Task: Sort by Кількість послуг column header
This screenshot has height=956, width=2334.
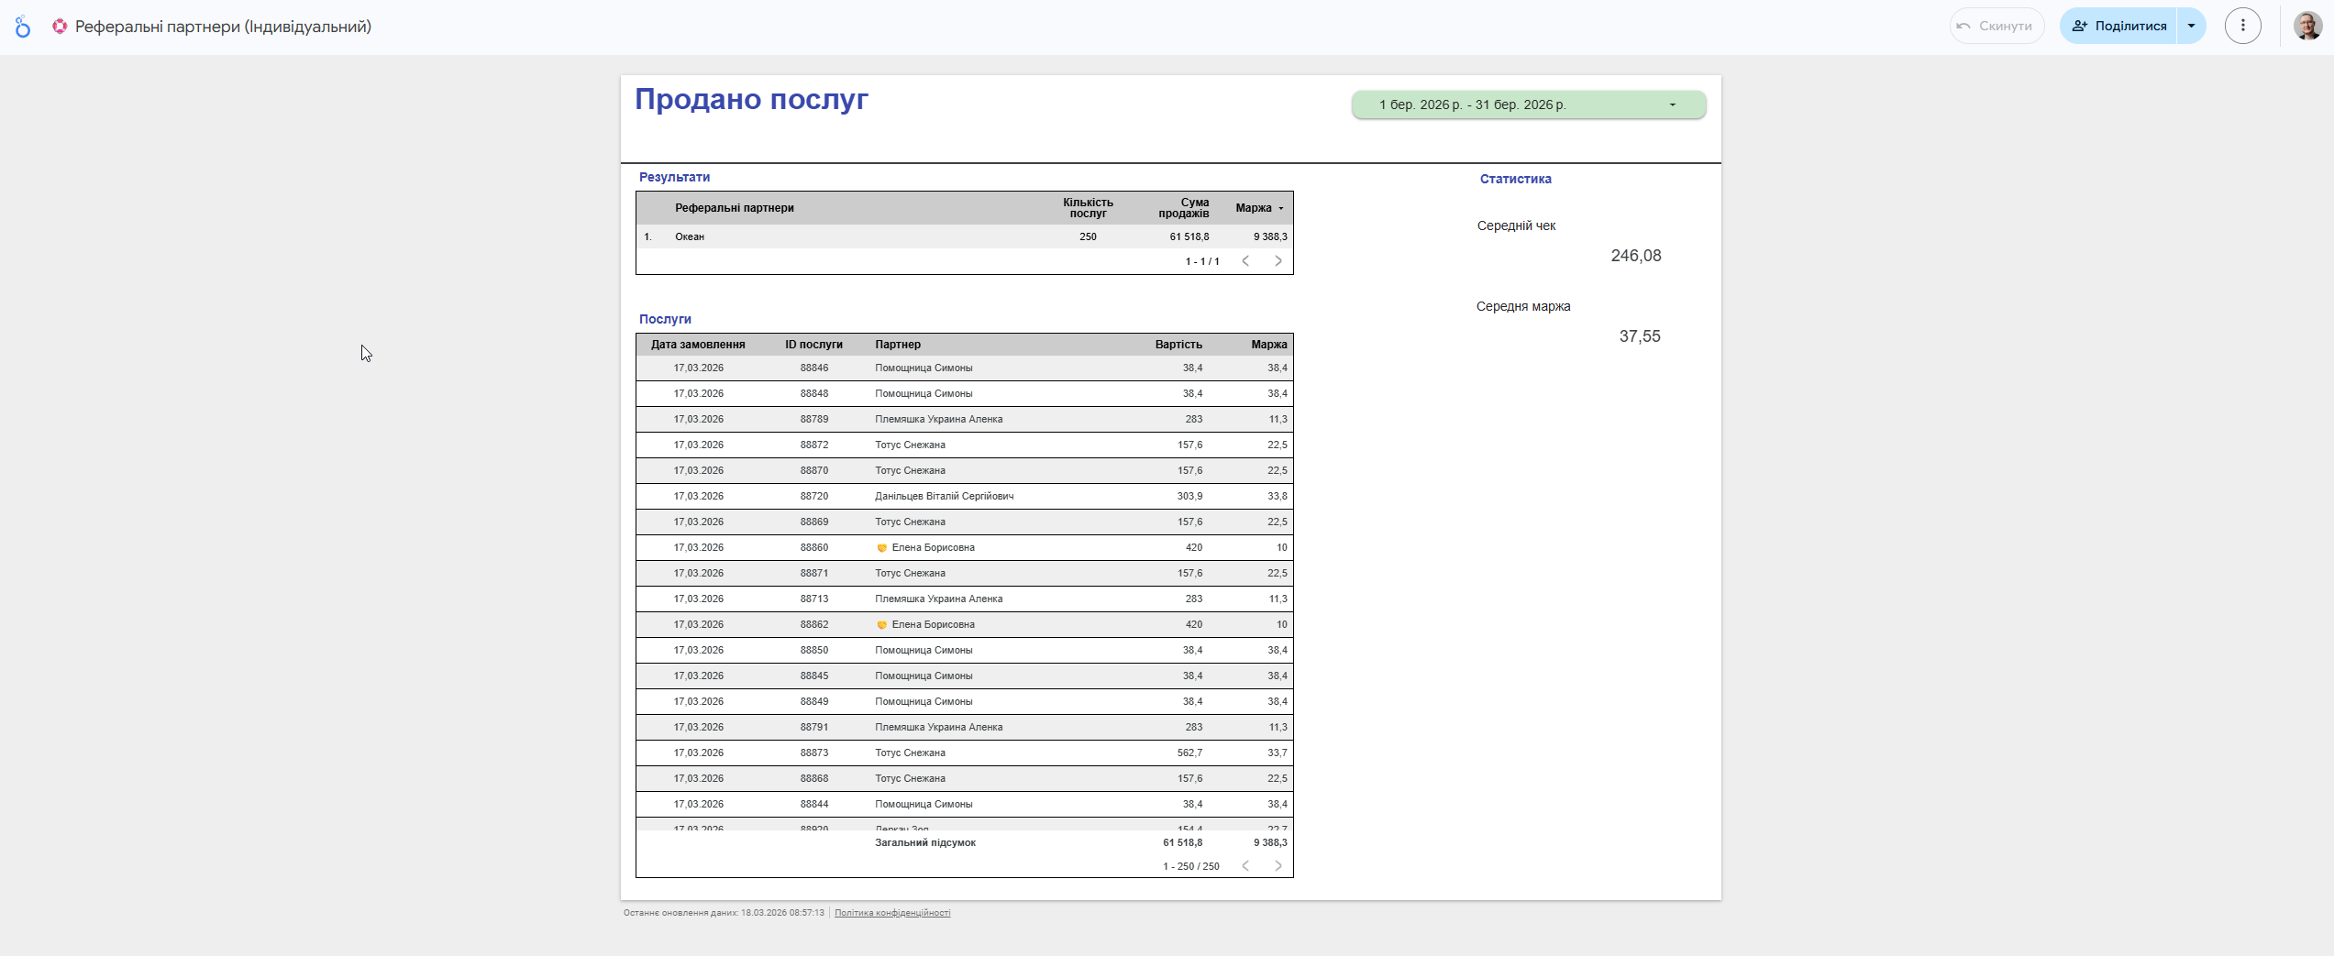Action: [1088, 208]
